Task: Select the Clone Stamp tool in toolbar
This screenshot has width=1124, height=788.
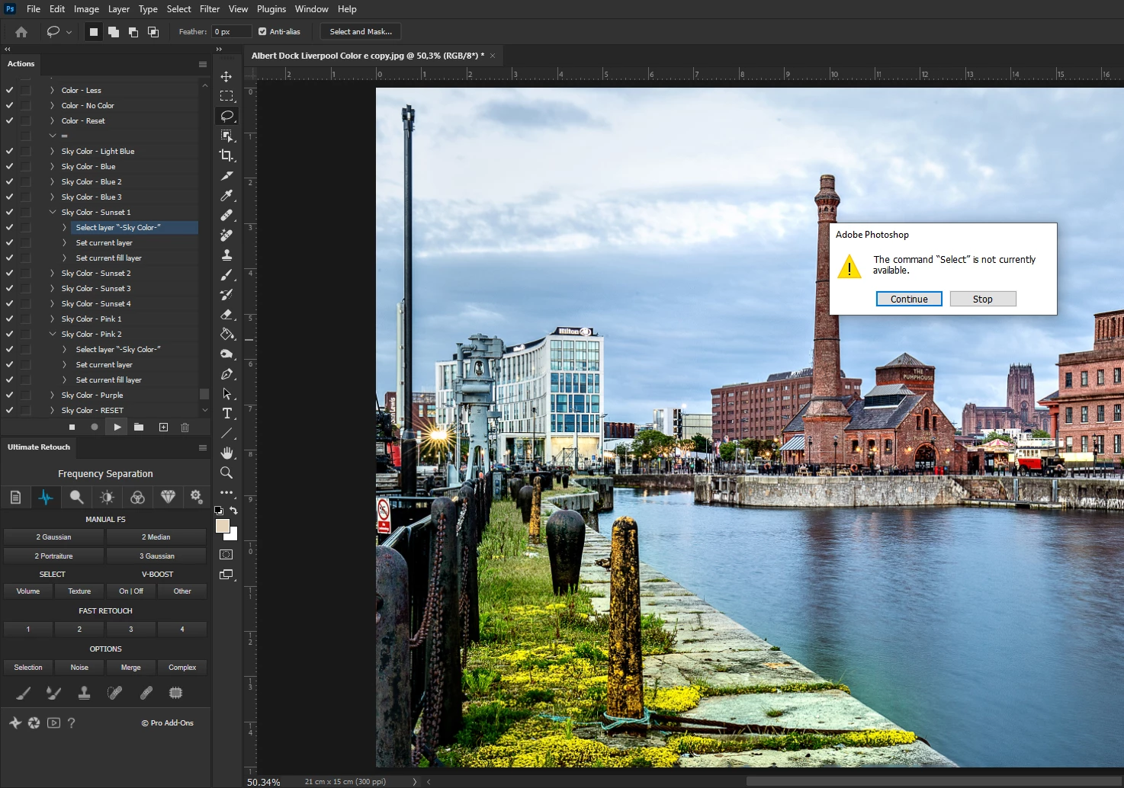Action: pos(226,255)
